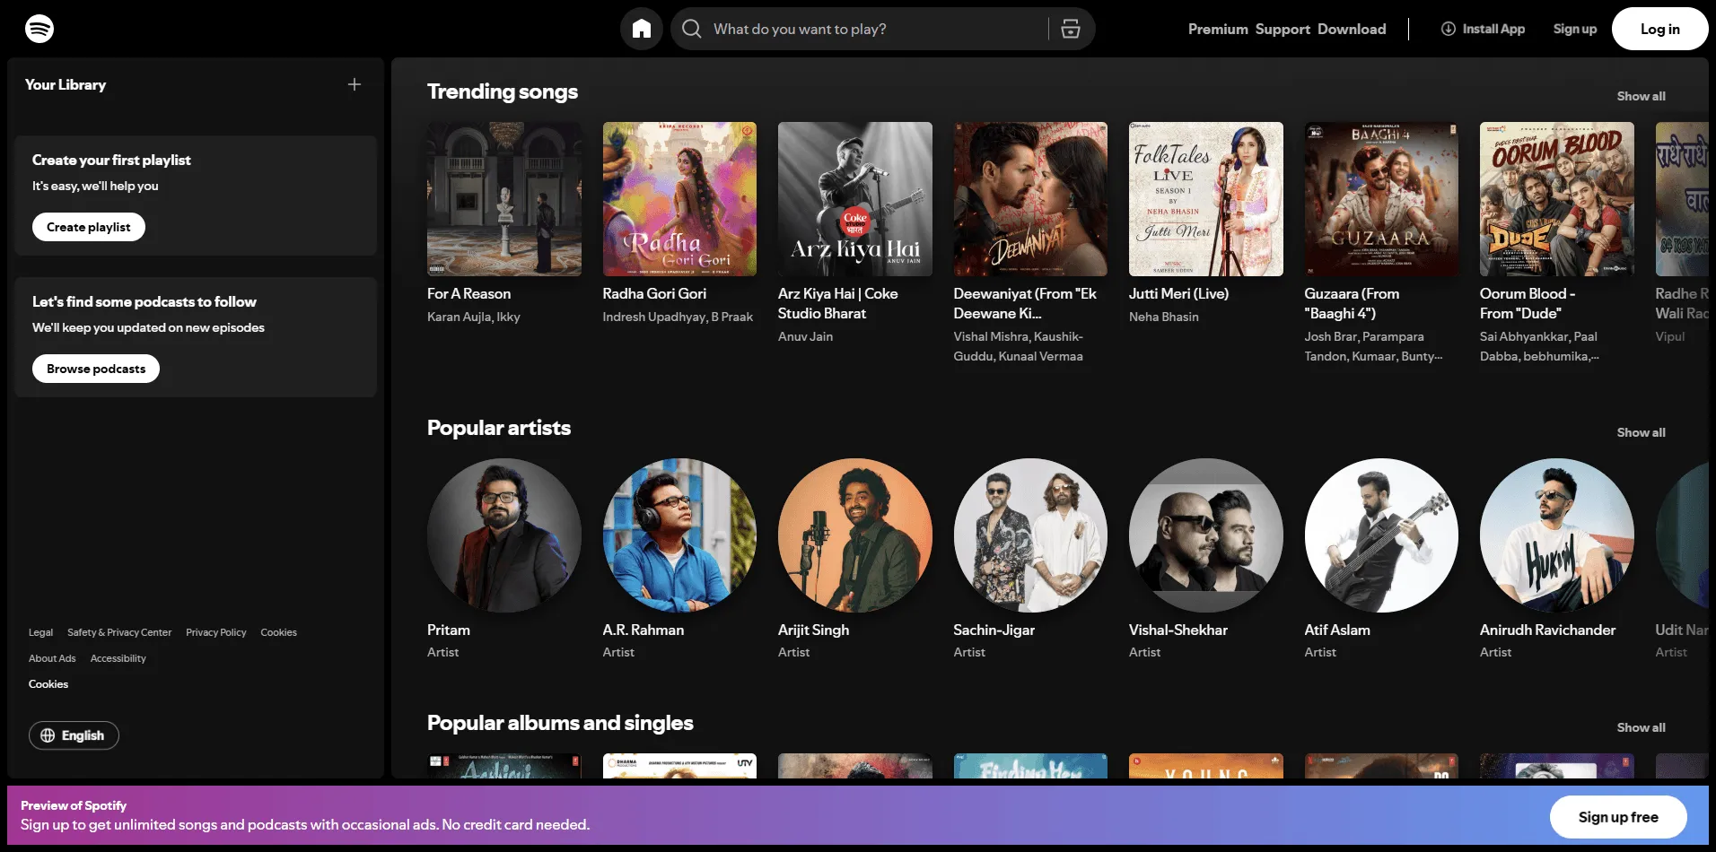Viewport: 1716px width, 852px height.
Task: Click the 'Atif Aslam' name
Action: 1337,630
